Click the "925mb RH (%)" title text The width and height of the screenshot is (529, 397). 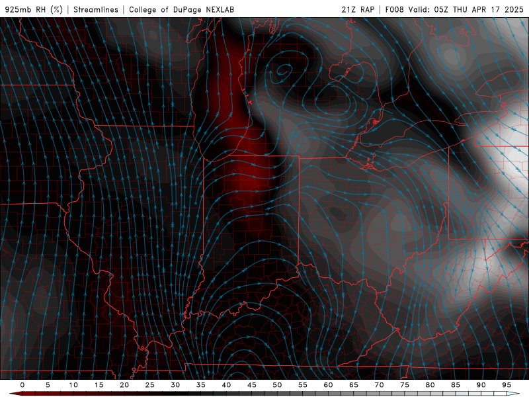[34, 9]
